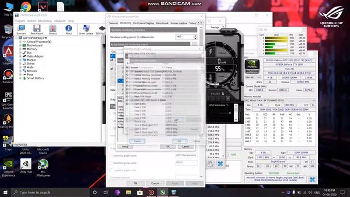
Task: Open the Report menu in HWiNFO64
Action: click(32, 21)
